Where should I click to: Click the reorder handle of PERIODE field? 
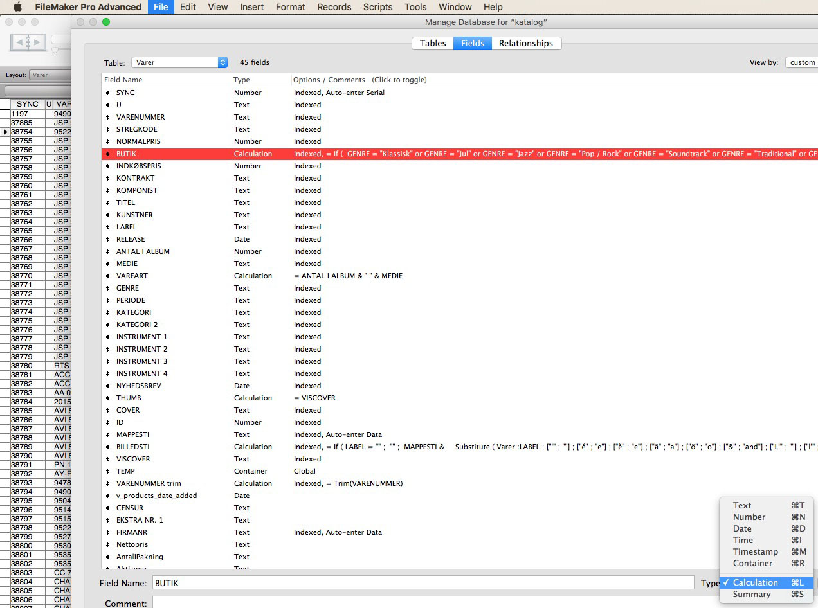pos(108,300)
